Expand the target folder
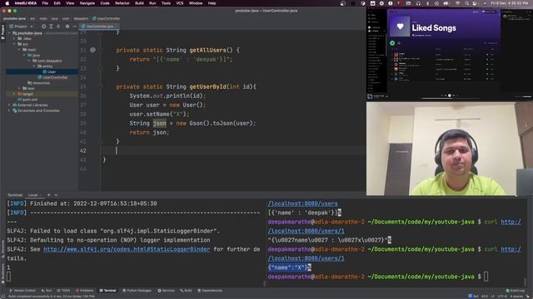The width and height of the screenshot is (533, 299). [14, 94]
